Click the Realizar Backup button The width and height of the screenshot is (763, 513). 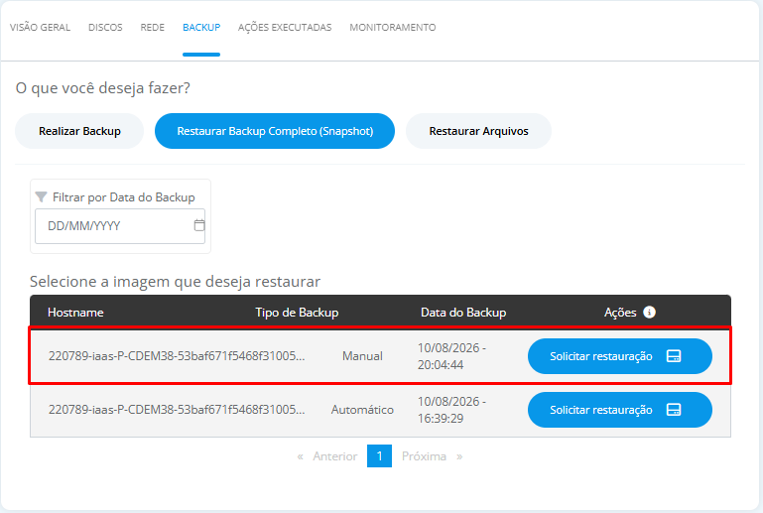[x=79, y=131]
